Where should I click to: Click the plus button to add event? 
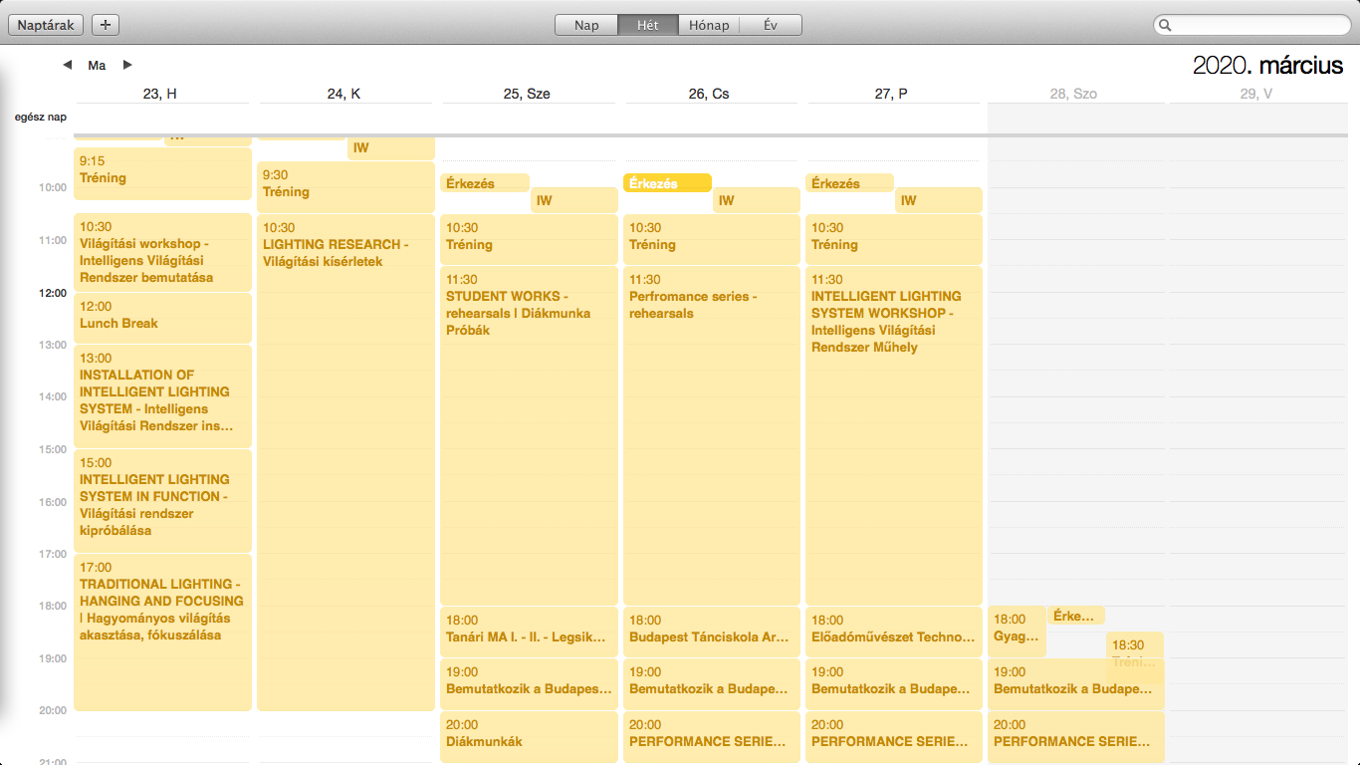click(x=106, y=25)
